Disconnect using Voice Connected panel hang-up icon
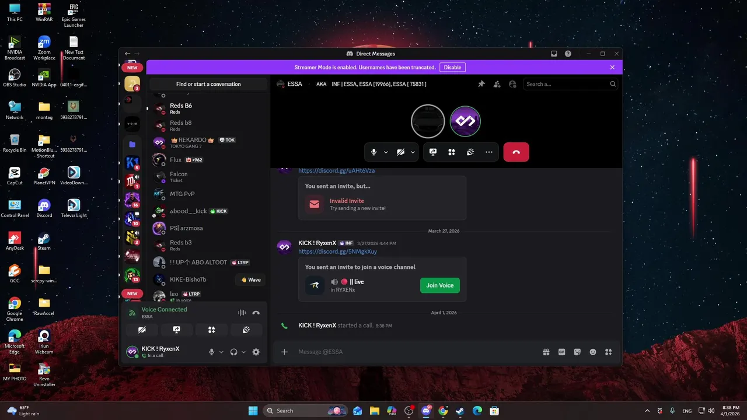 pyautogui.click(x=256, y=313)
